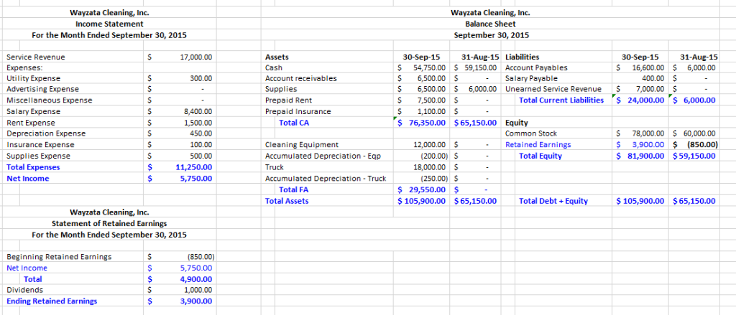This screenshot has width=736, height=315.
Task: Select the 105,900.00 Total Assets value
Action: tap(424, 201)
